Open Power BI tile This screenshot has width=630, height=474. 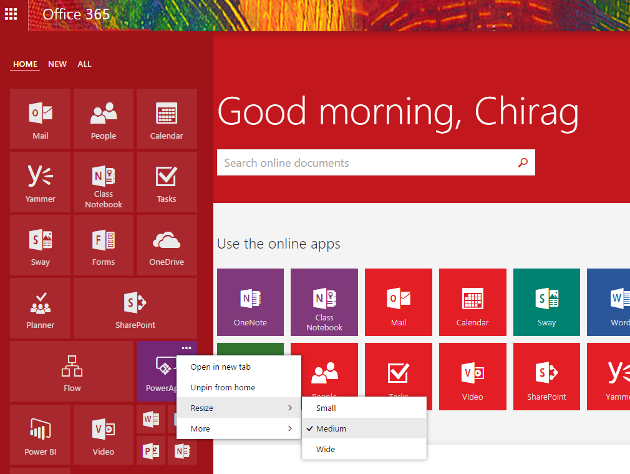tap(41, 435)
